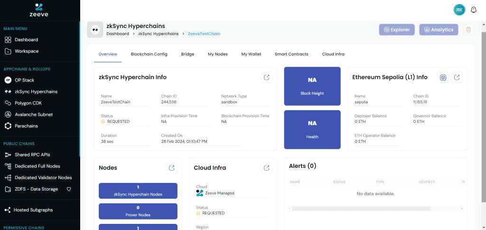486x230 pixels.
Task: Switch to the Smart Contracts tab
Action: [292, 54]
